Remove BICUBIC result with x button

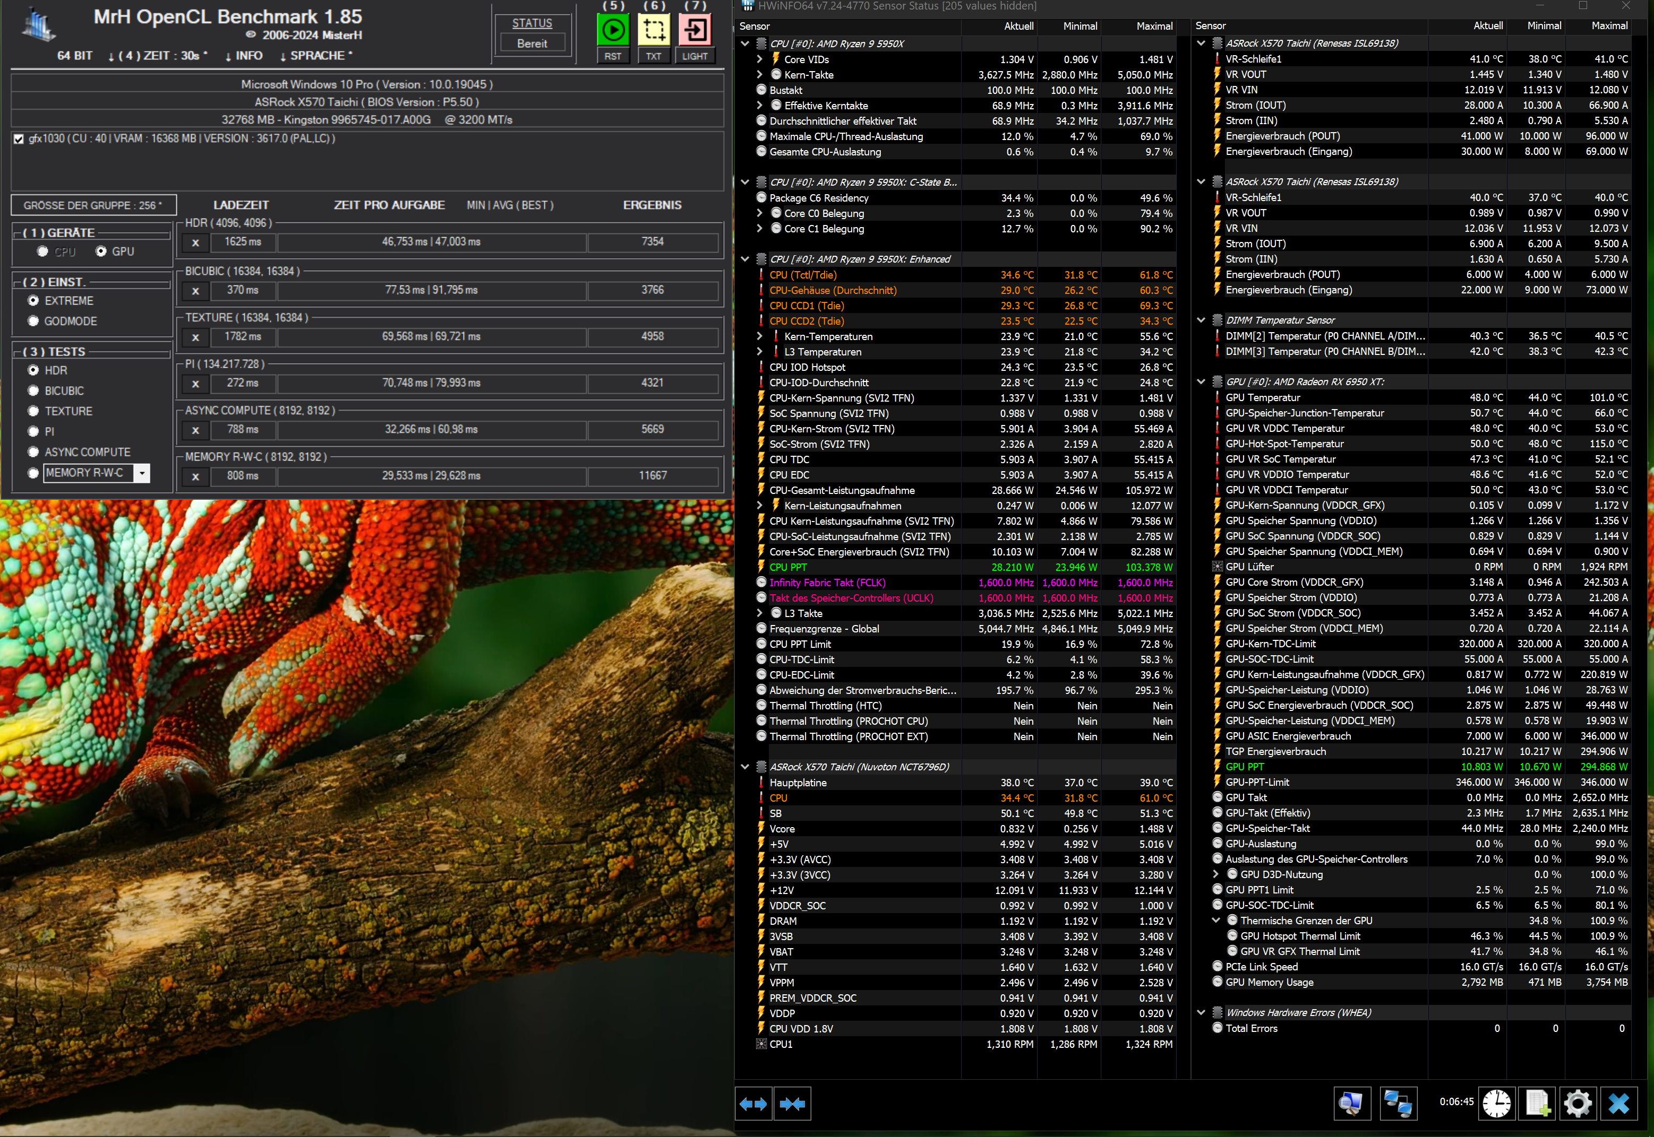pyautogui.click(x=195, y=291)
